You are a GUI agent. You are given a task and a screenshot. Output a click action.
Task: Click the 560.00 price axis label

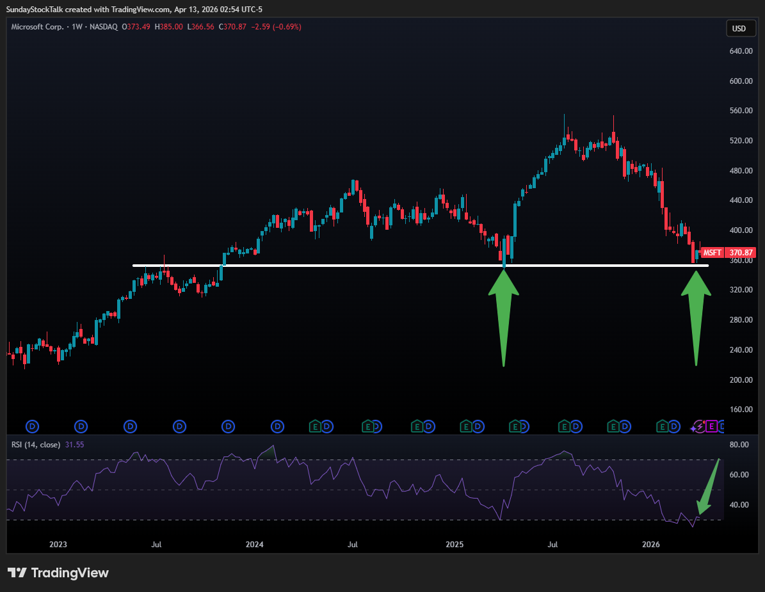point(741,111)
